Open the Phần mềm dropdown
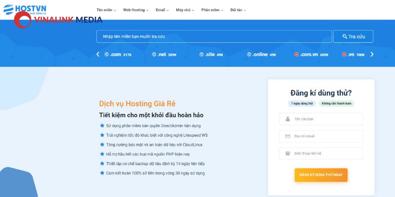The image size is (395, 197). (212, 10)
